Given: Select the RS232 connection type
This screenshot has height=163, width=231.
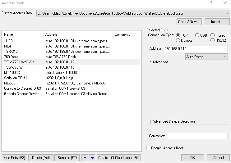Looking at the screenshot, I should click(212, 40).
